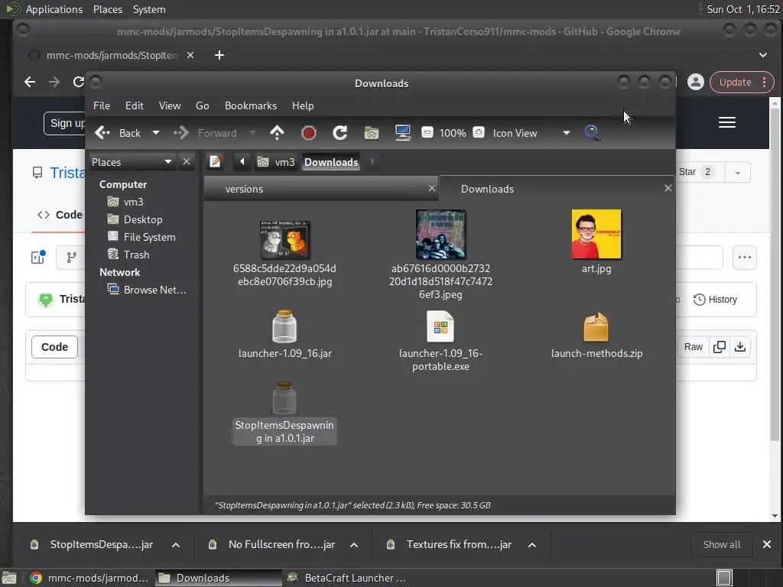783x587 pixels.
Task: Expand Textures fix from...jar download options
Action: (532, 545)
